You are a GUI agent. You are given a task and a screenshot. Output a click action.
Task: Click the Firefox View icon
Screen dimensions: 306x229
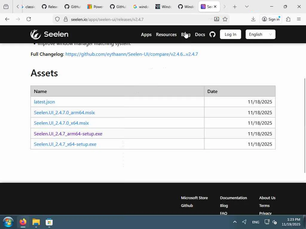tap(6, 7)
